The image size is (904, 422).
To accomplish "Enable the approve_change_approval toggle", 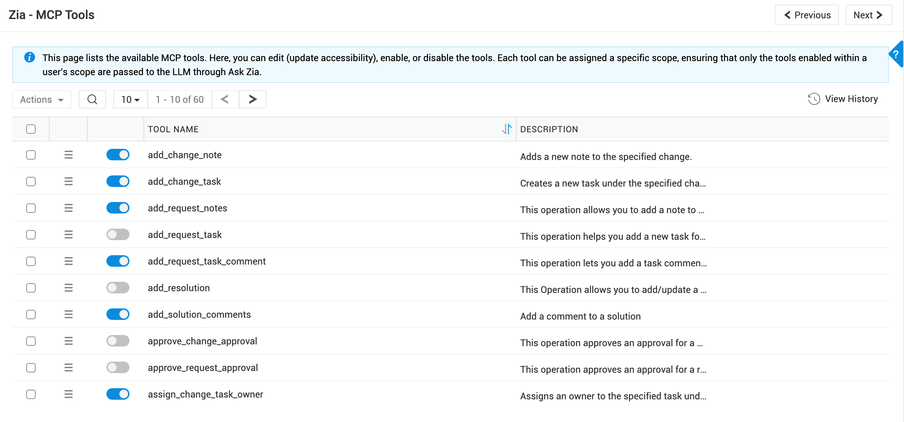I will [x=118, y=341].
